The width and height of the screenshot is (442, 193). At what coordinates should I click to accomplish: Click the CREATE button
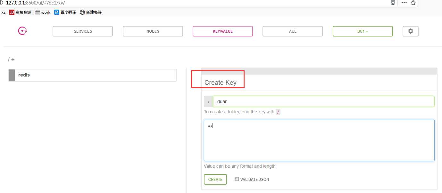point(215,179)
